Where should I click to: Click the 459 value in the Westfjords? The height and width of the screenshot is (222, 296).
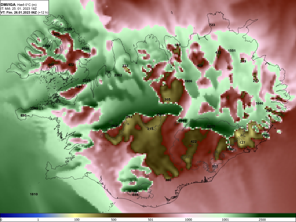(57, 34)
